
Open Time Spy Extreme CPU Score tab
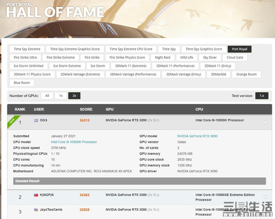pyautogui.click(x=131, y=49)
